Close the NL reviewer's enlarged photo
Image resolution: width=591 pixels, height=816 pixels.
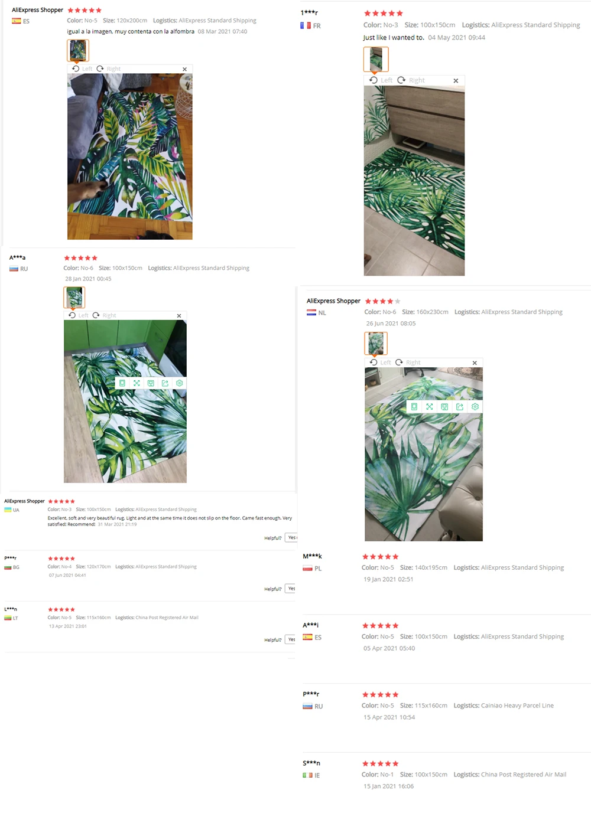pos(475,363)
